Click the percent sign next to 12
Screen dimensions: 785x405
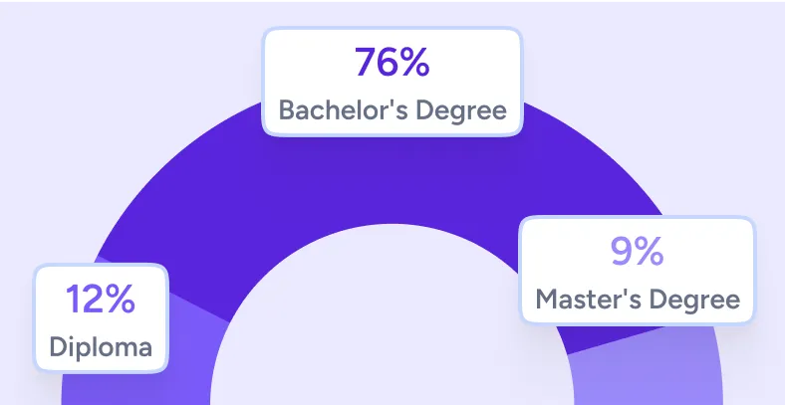click(120, 299)
